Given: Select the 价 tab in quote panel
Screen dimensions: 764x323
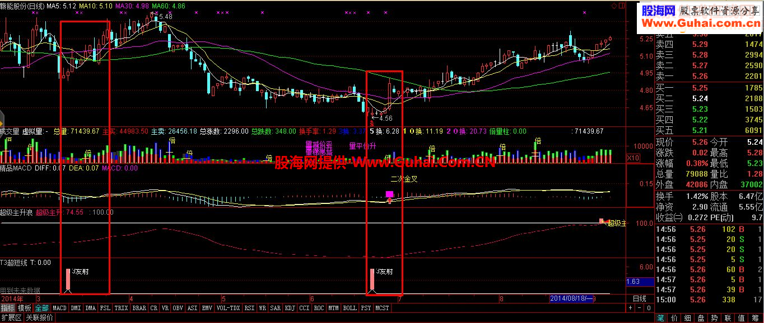Looking at the screenshot, I should point(674,318).
